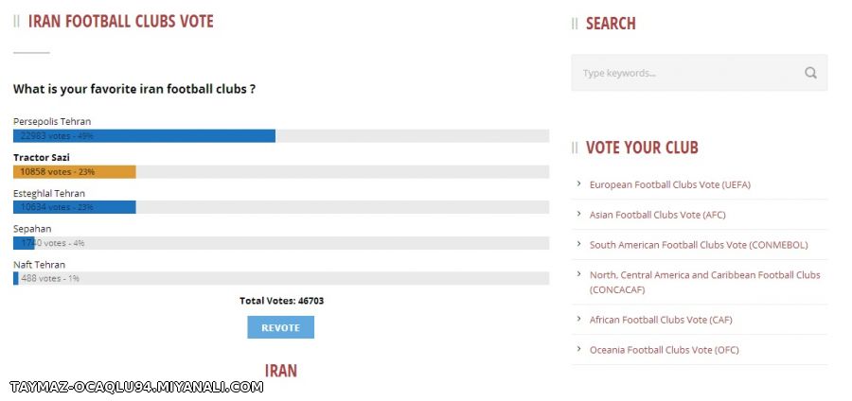852x401 pixels.
Task: Click chevron beside European Football Clubs Vote
Action: pos(579,184)
